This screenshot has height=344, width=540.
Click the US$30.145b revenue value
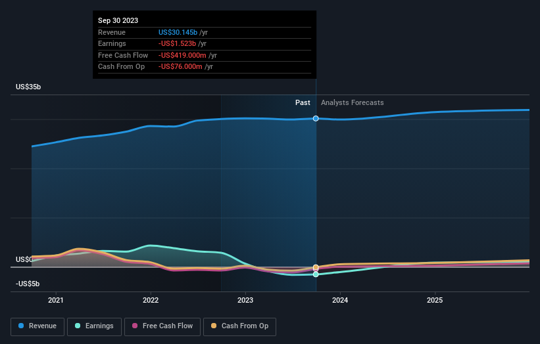[178, 32]
